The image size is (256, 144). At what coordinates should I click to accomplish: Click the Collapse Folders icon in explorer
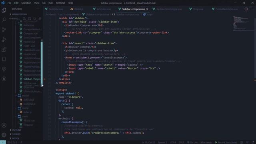coord(40,19)
